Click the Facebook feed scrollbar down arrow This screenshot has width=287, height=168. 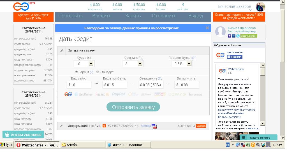coord(263,123)
